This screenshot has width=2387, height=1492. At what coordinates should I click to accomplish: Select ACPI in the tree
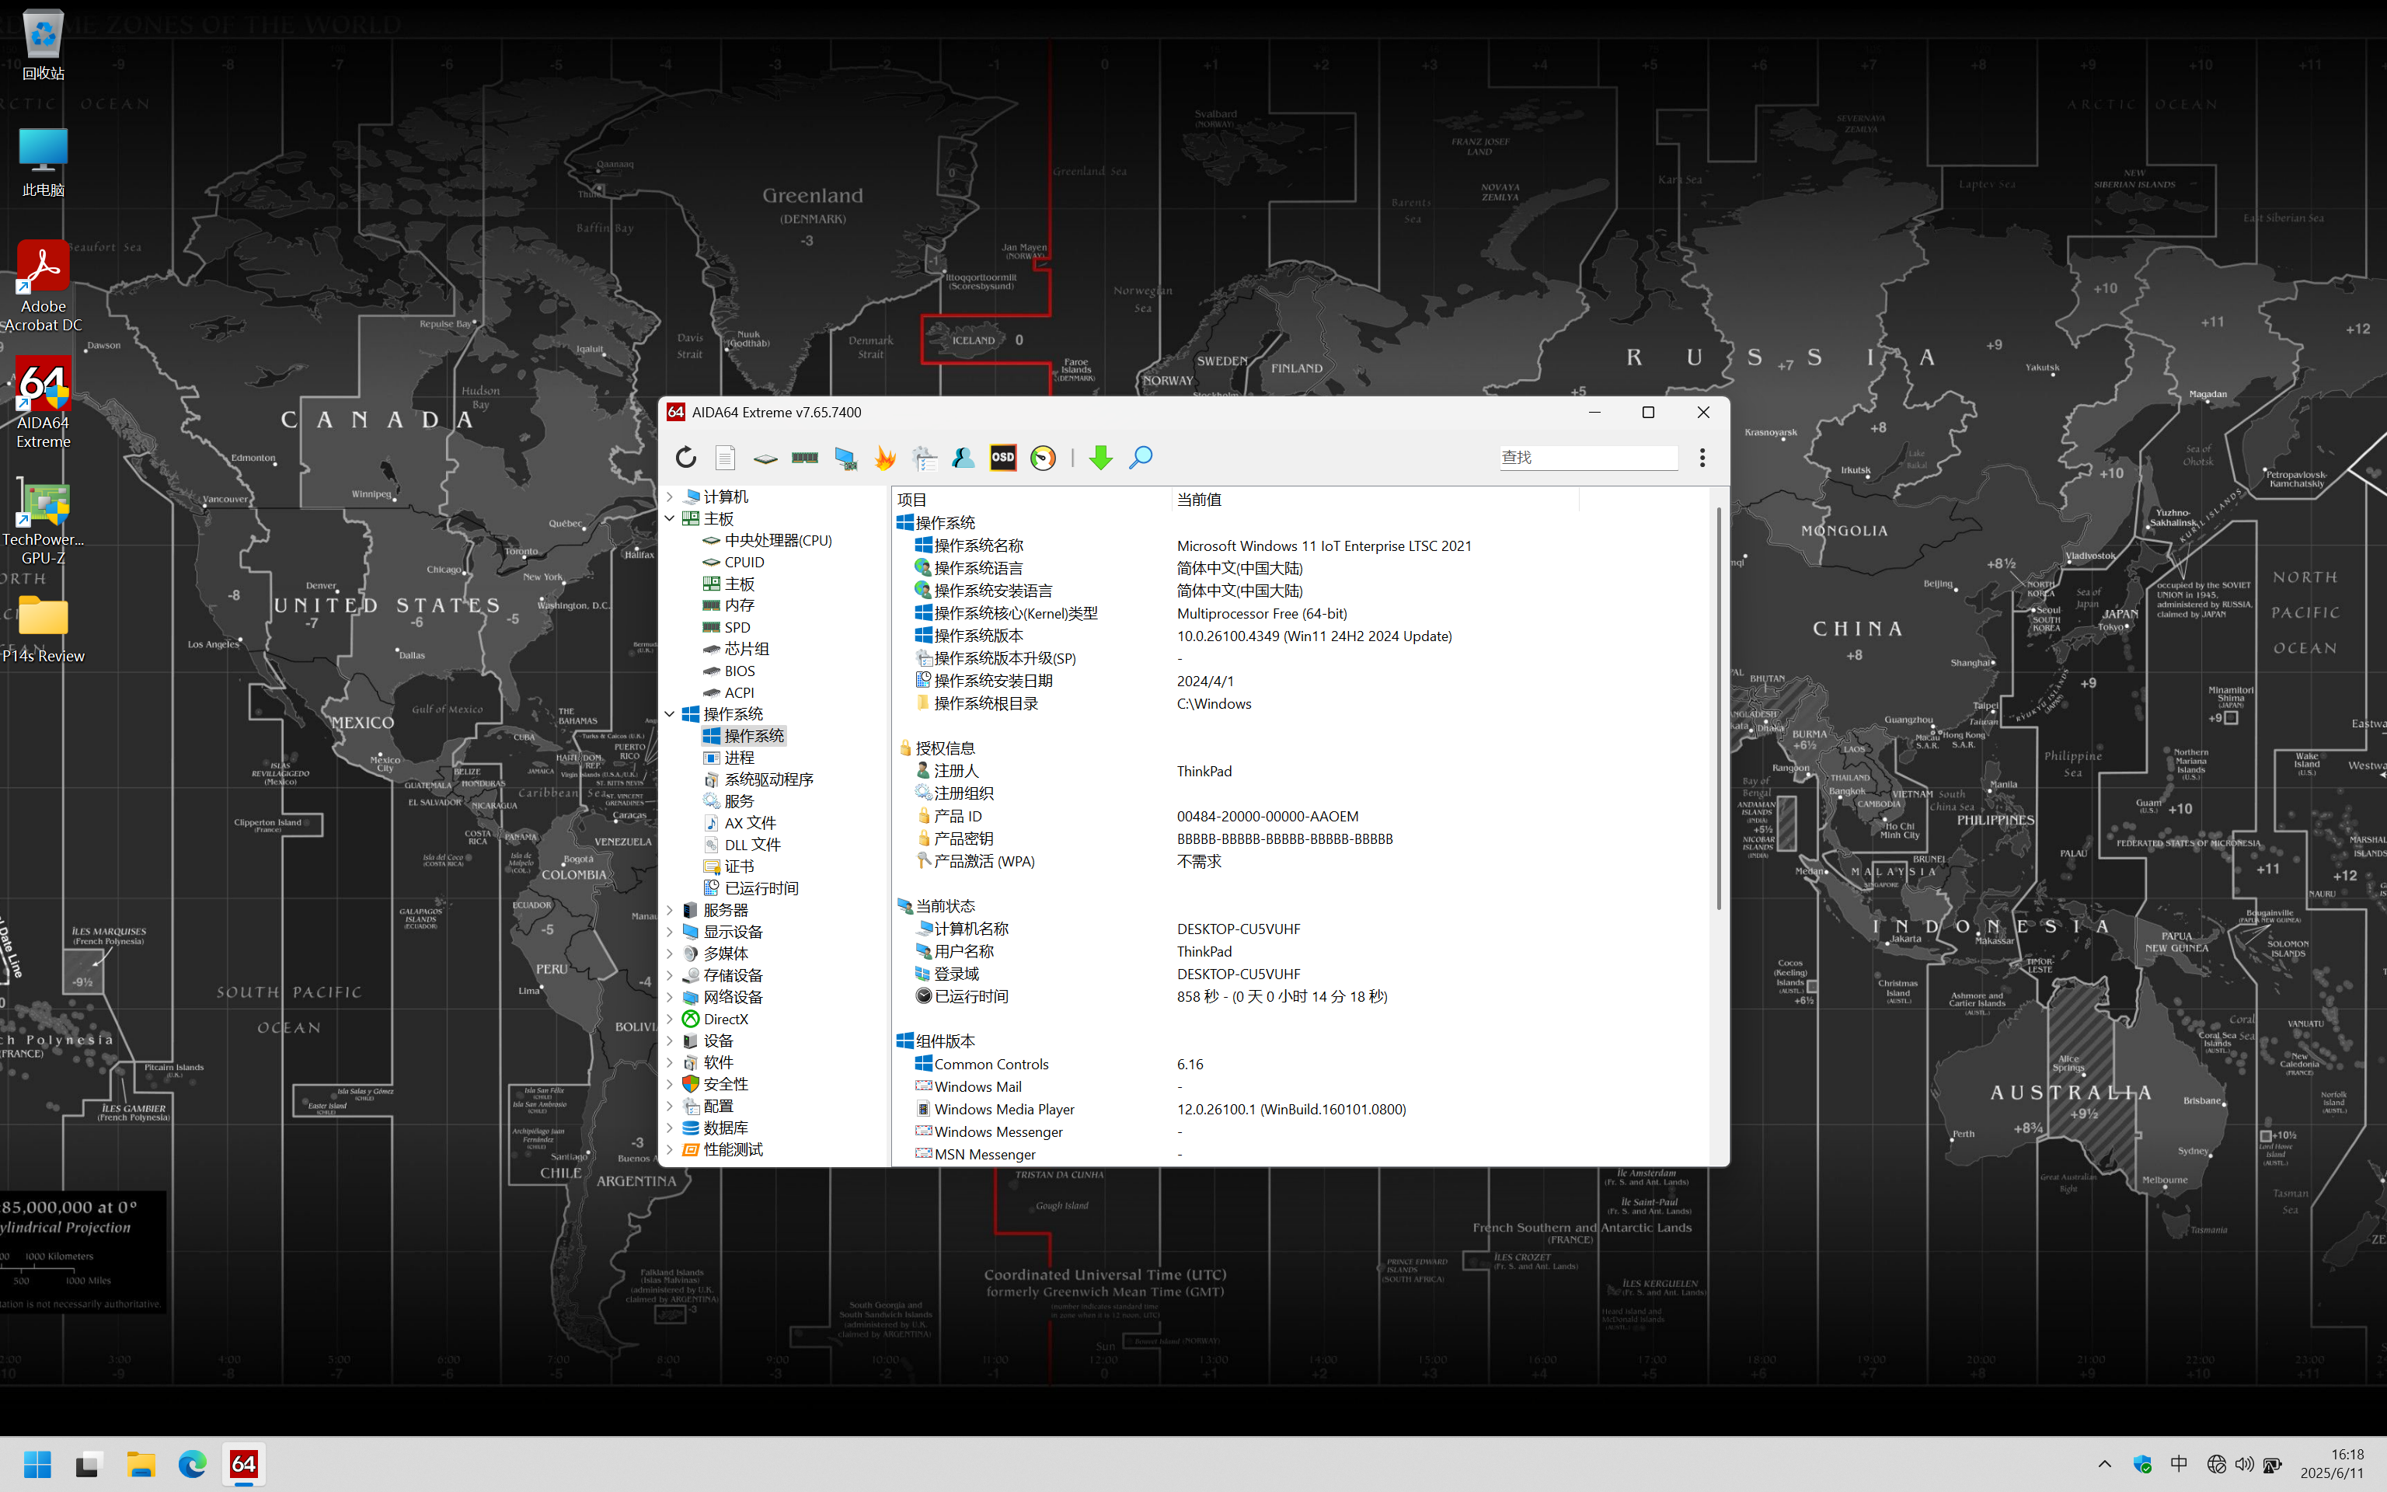(x=729, y=692)
